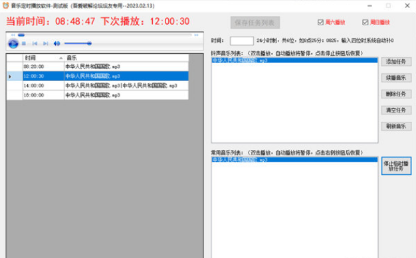Select the 18:00:00 task row
This screenshot has width=416, height=258.
click(98, 95)
